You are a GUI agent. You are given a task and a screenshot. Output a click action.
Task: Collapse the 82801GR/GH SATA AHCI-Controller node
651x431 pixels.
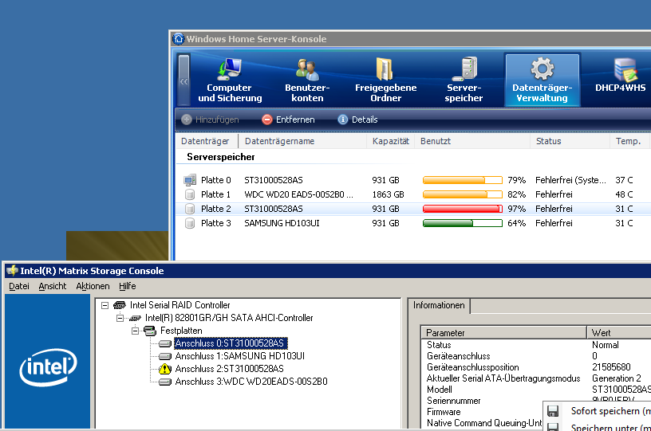(x=120, y=318)
